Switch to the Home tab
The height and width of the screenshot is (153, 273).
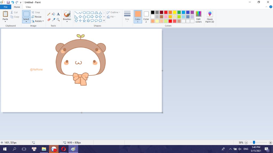(17, 7)
